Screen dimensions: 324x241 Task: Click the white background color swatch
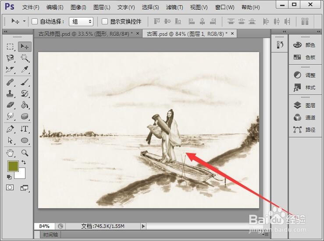(21, 175)
